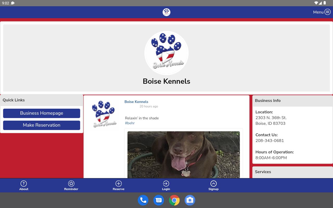Open the Reminder star icon
Screen dimensions: 333x208
tap(71, 184)
